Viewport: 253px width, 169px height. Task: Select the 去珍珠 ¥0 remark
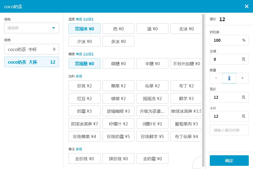point(84,158)
